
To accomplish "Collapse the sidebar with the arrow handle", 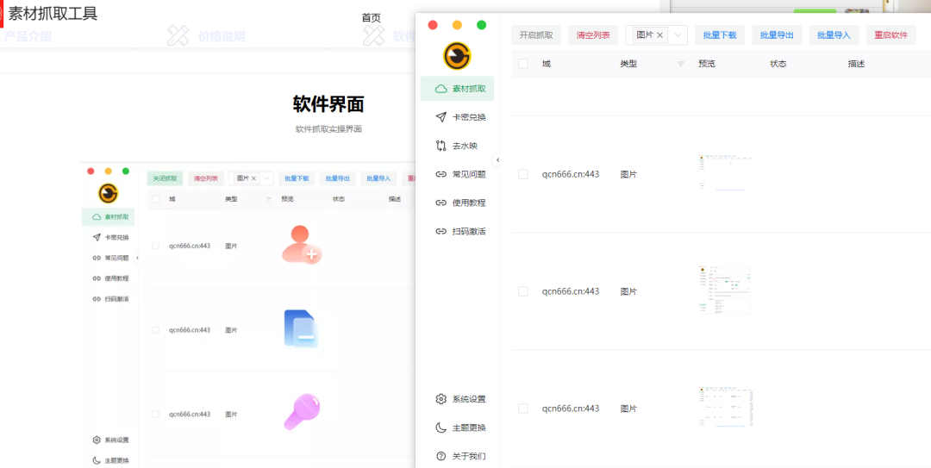I will point(497,160).
